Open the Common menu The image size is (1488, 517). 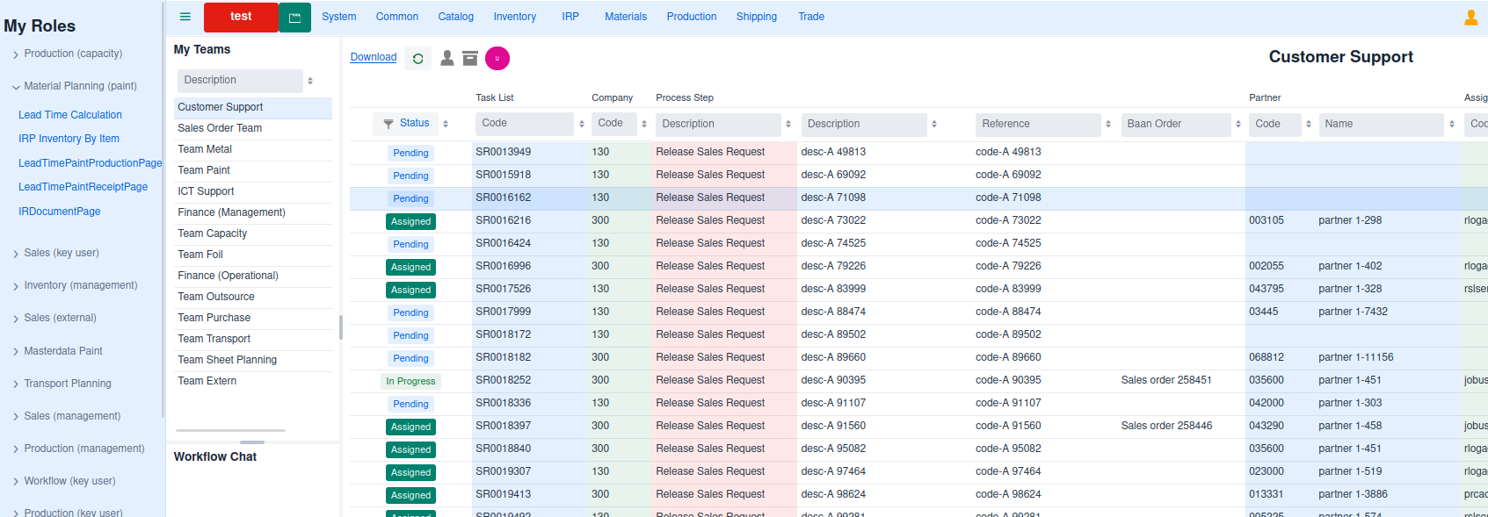coord(397,17)
